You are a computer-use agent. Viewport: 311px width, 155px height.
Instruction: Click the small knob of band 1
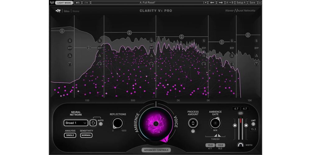[70, 64]
